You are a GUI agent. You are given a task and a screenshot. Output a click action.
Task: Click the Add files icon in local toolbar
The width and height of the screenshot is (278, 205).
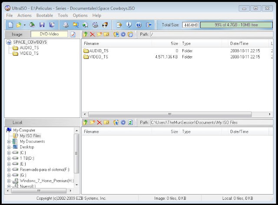pos(116,122)
